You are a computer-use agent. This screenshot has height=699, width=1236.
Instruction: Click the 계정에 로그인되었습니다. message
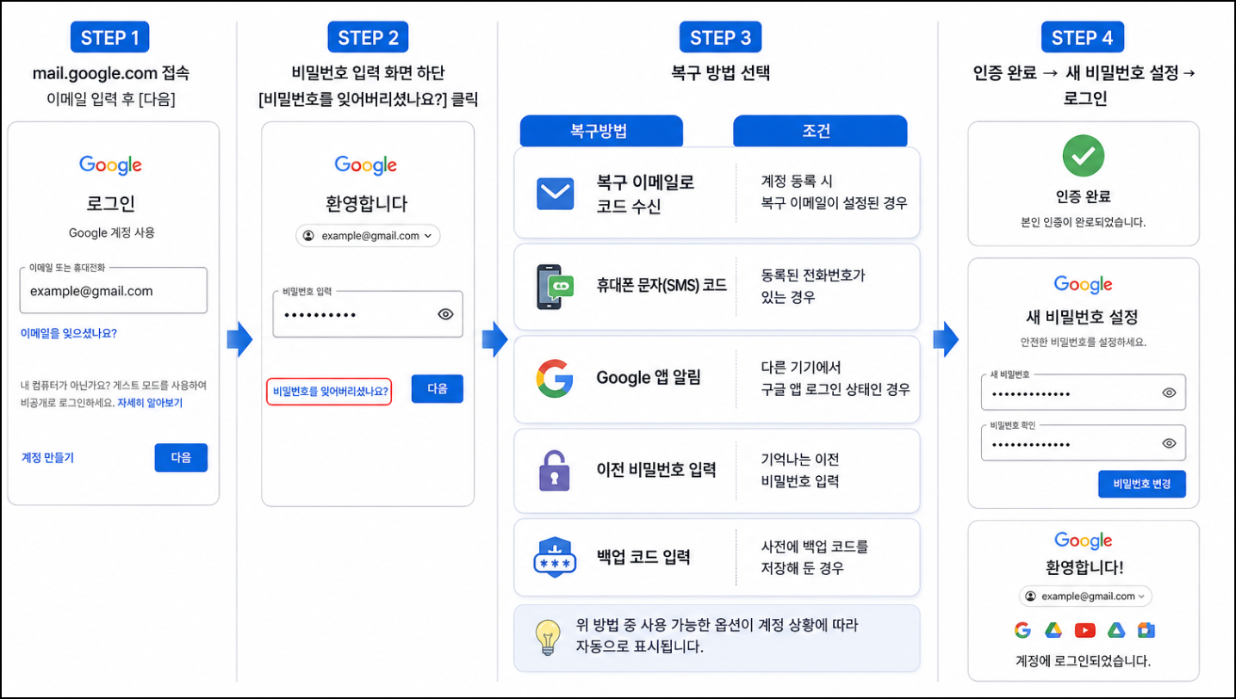click(1083, 661)
